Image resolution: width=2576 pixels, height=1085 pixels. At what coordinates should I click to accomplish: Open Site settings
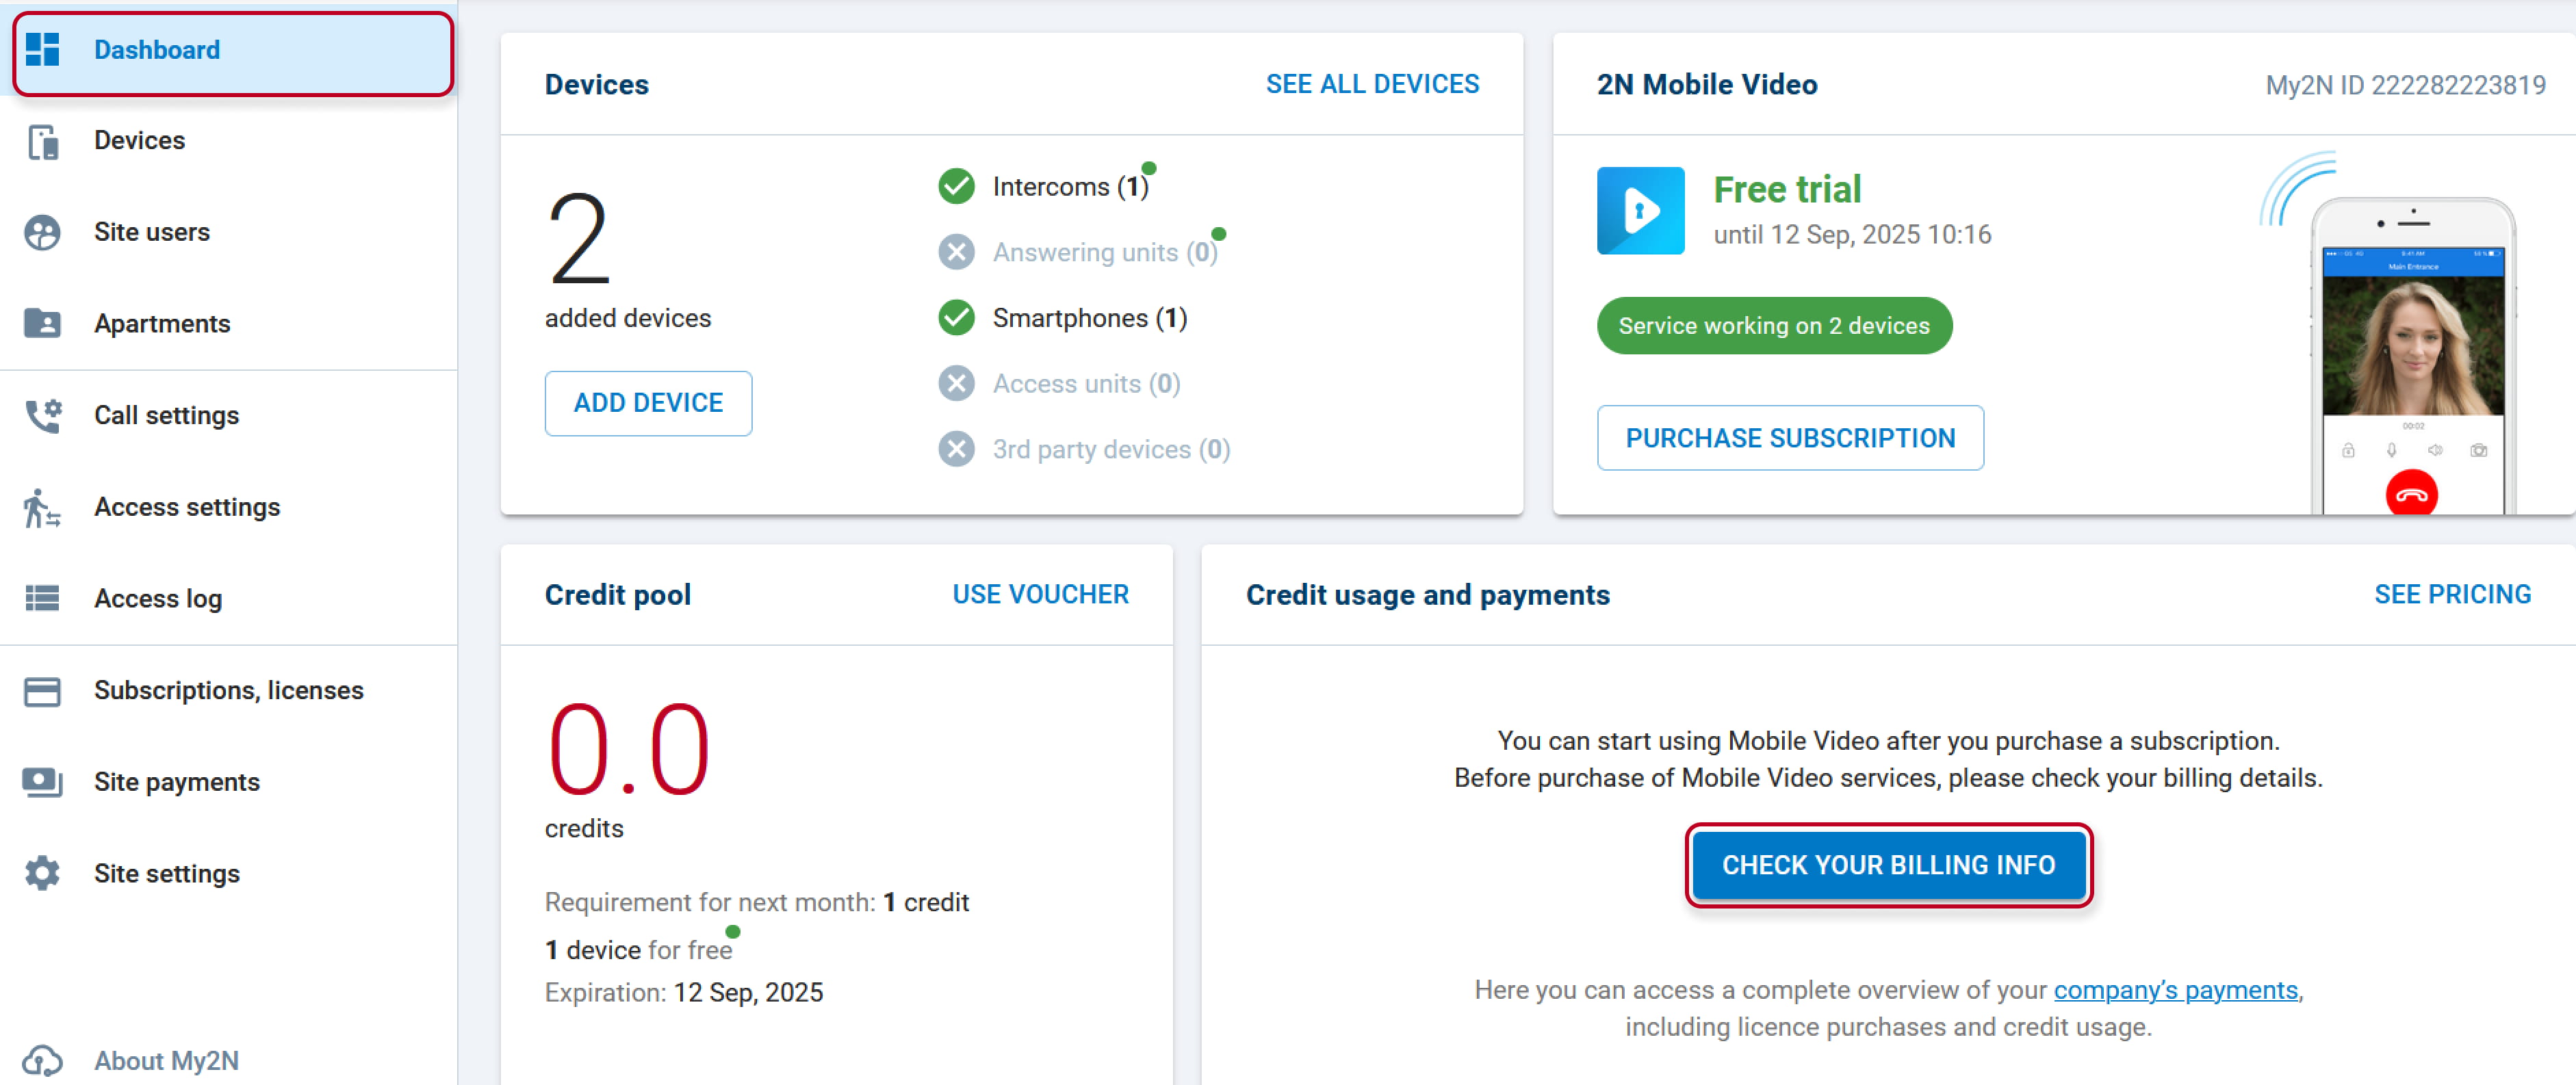229,873
